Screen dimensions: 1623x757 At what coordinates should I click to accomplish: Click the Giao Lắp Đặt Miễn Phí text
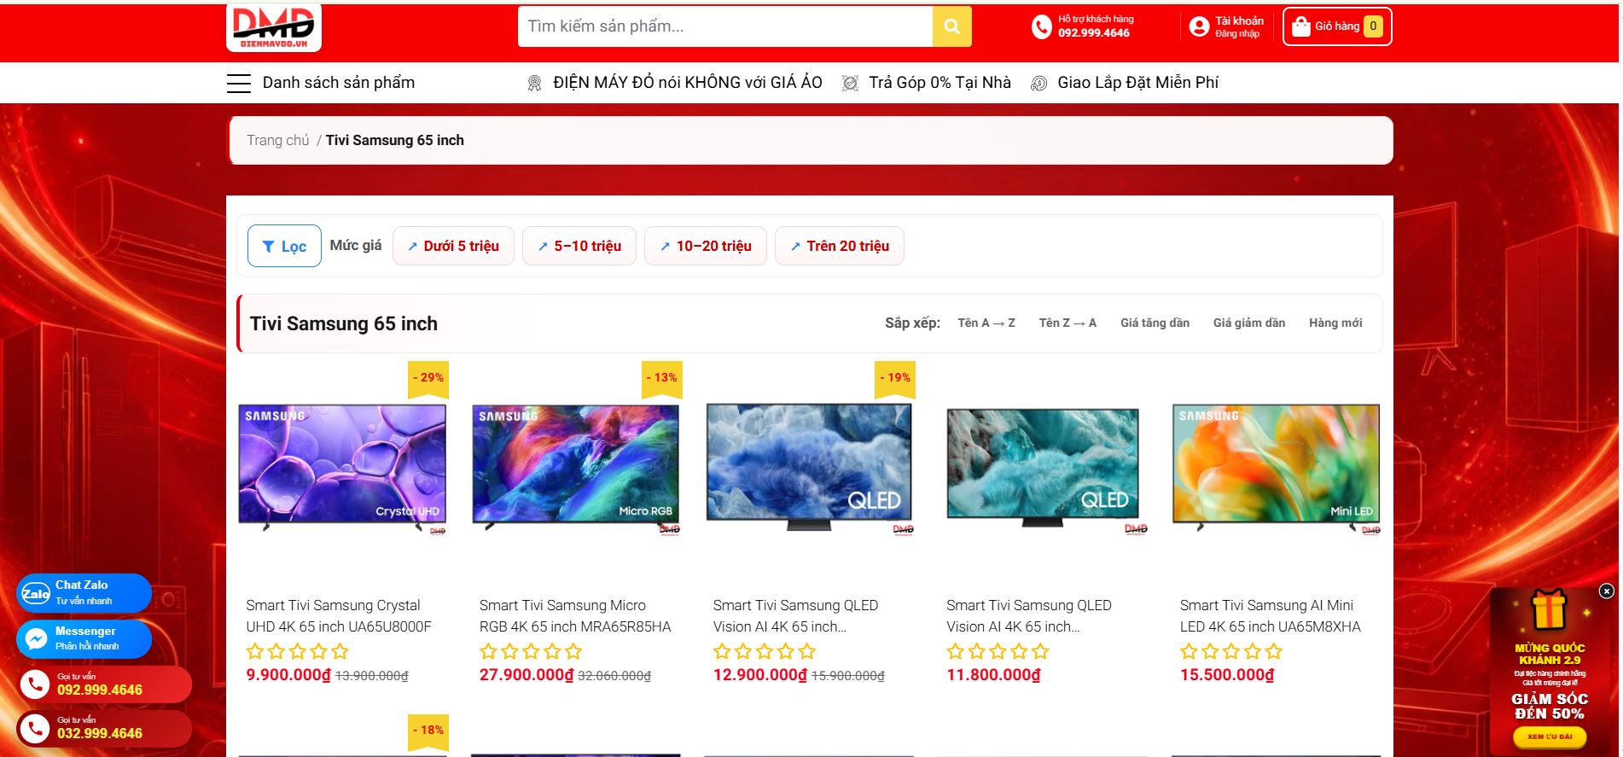click(1138, 83)
